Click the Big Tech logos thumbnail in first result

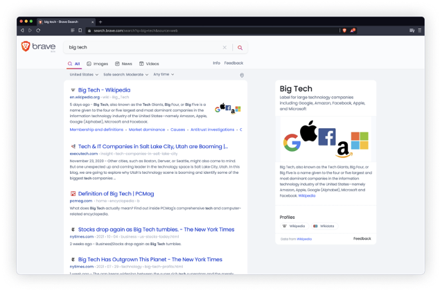click(x=228, y=109)
